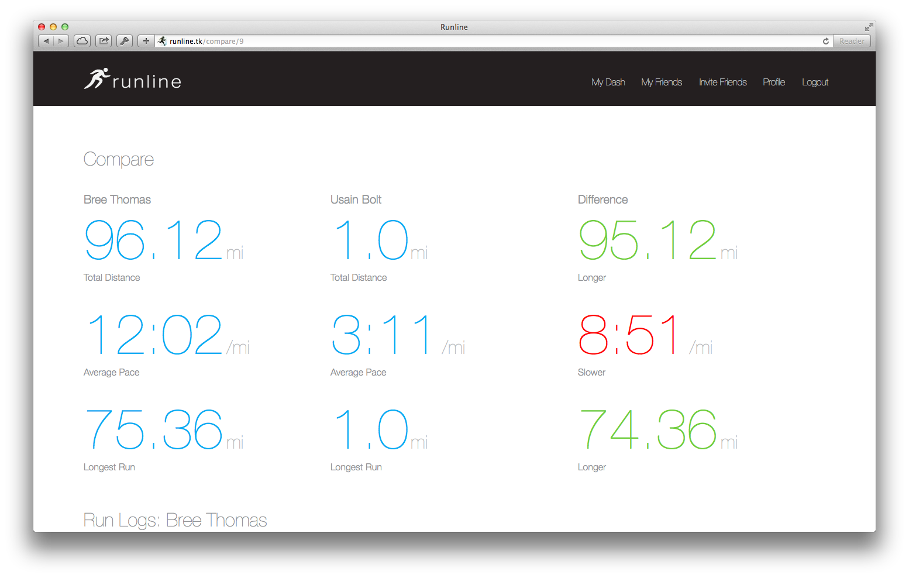Reload the page via the refresh icon
The image size is (909, 578).
[x=826, y=41]
